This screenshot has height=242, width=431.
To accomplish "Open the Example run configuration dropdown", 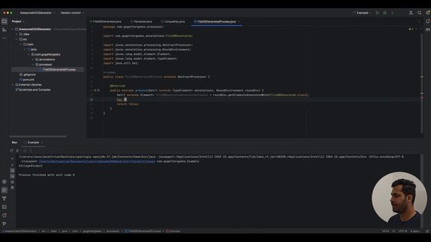I will 362,13.
